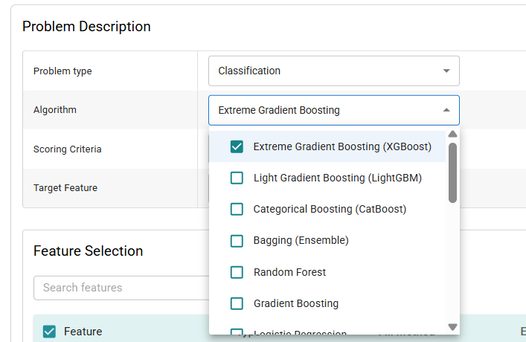Click the Algorithm dropdown up arrow
This screenshot has width=526, height=342.
446,110
